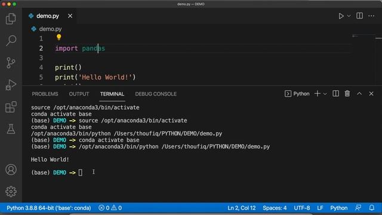The width and height of the screenshot is (382, 215).
Task: Open notifications bell icon
Action: (x=372, y=208)
